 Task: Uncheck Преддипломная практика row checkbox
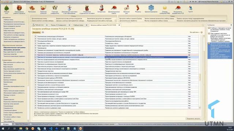35,71
